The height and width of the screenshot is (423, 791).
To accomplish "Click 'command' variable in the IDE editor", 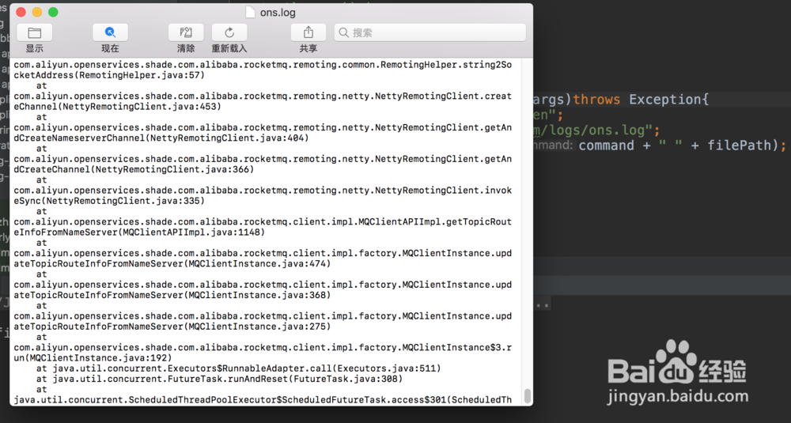I will pos(606,145).
